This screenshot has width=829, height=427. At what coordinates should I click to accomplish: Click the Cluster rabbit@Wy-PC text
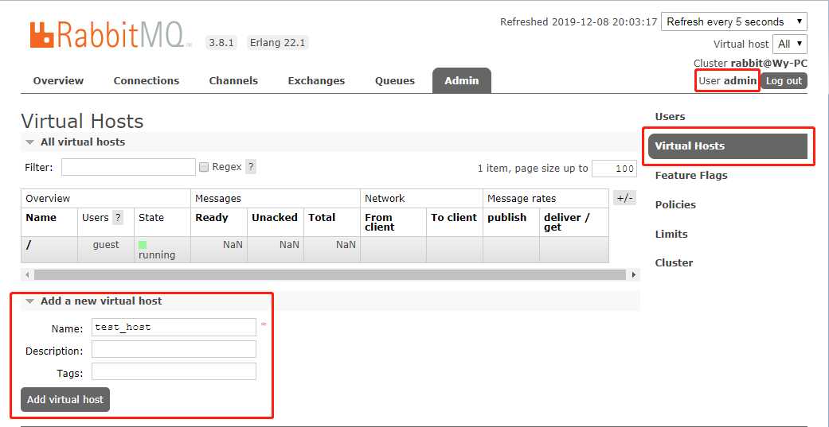point(750,64)
